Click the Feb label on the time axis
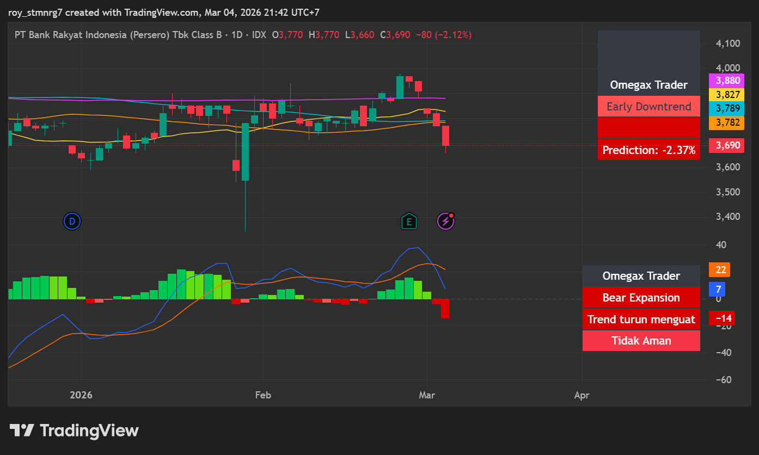The image size is (759, 455). (263, 395)
